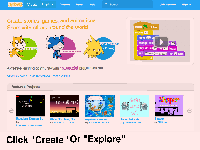200x150 pixels.
Task: Click the aquarium maker project title
Action: pyautogui.click(x=97, y=119)
